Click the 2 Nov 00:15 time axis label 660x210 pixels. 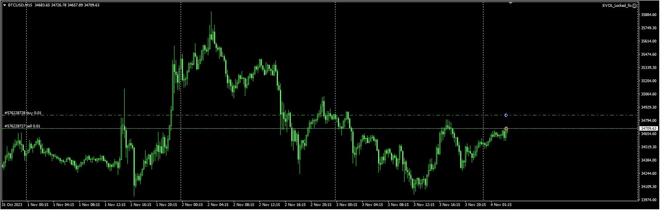click(192, 205)
